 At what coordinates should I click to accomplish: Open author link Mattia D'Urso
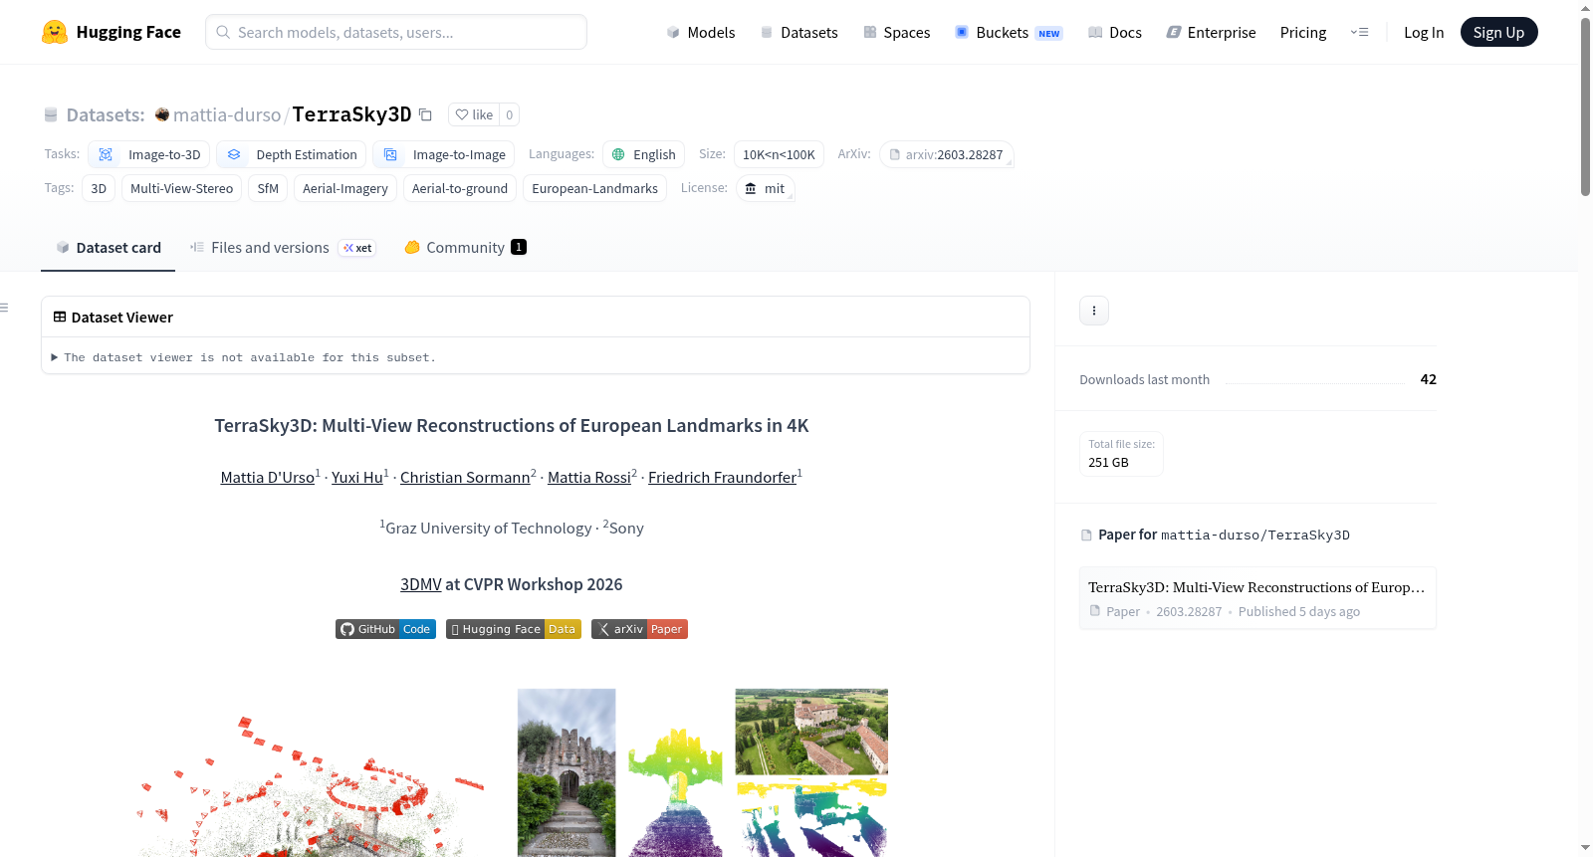tap(268, 478)
